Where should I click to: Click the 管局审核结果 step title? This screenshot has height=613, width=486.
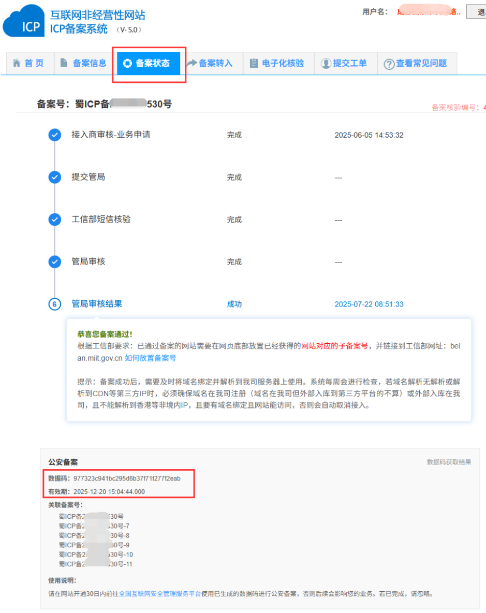[x=97, y=304]
